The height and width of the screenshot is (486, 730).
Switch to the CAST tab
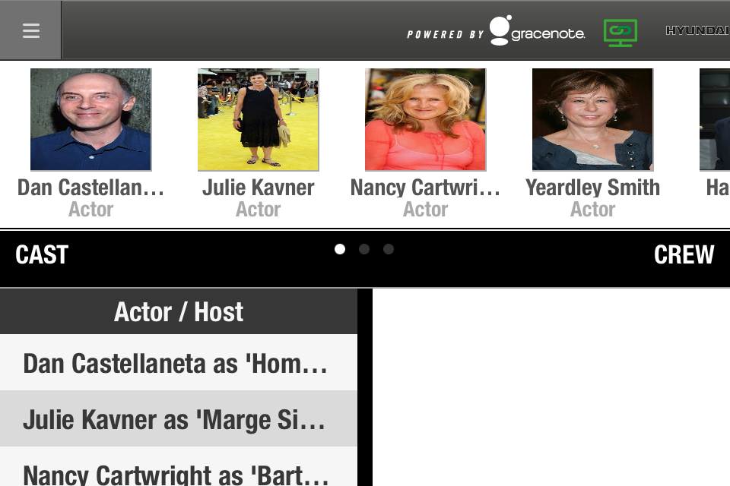(42, 255)
